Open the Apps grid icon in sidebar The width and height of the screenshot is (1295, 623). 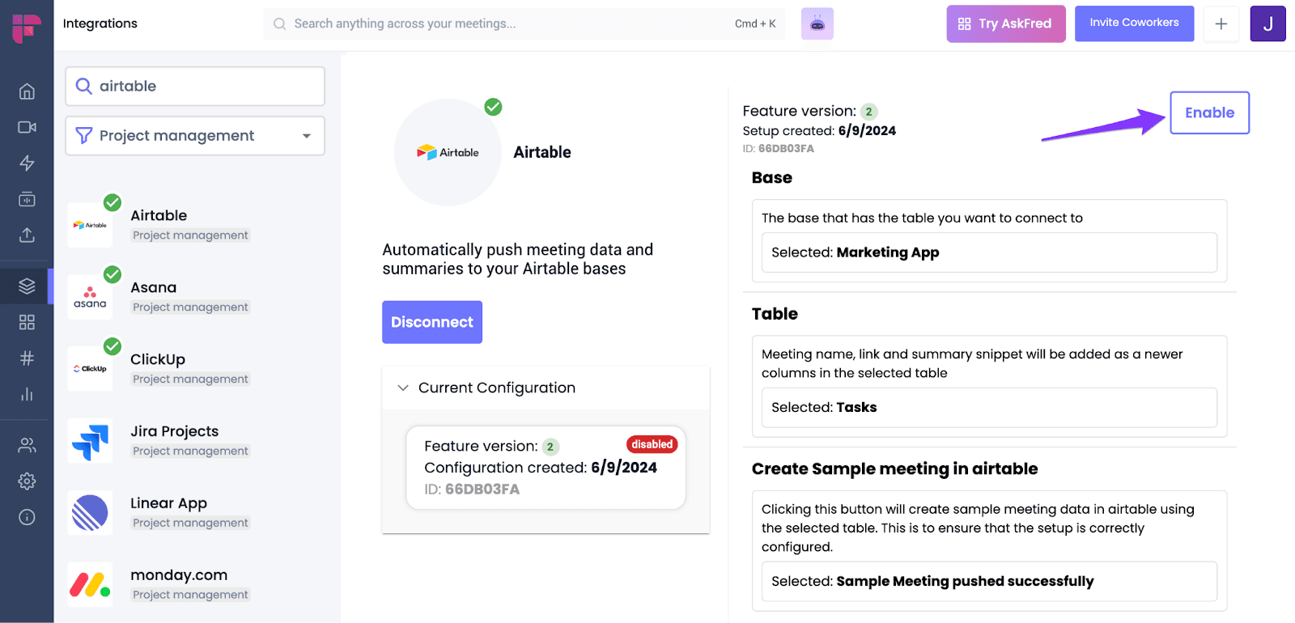(x=27, y=322)
